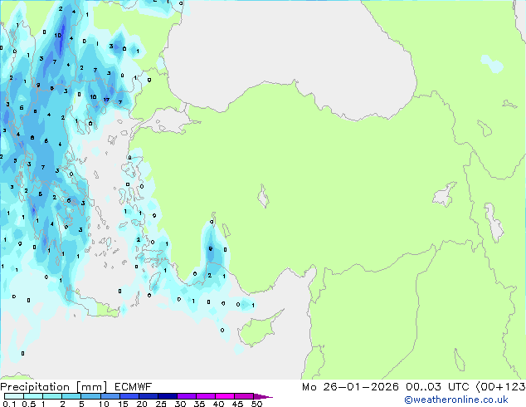Select the 45–50 mm magenta legend box
Image resolution: width=526 pixels, height=407 pixels.
point(244,396)
